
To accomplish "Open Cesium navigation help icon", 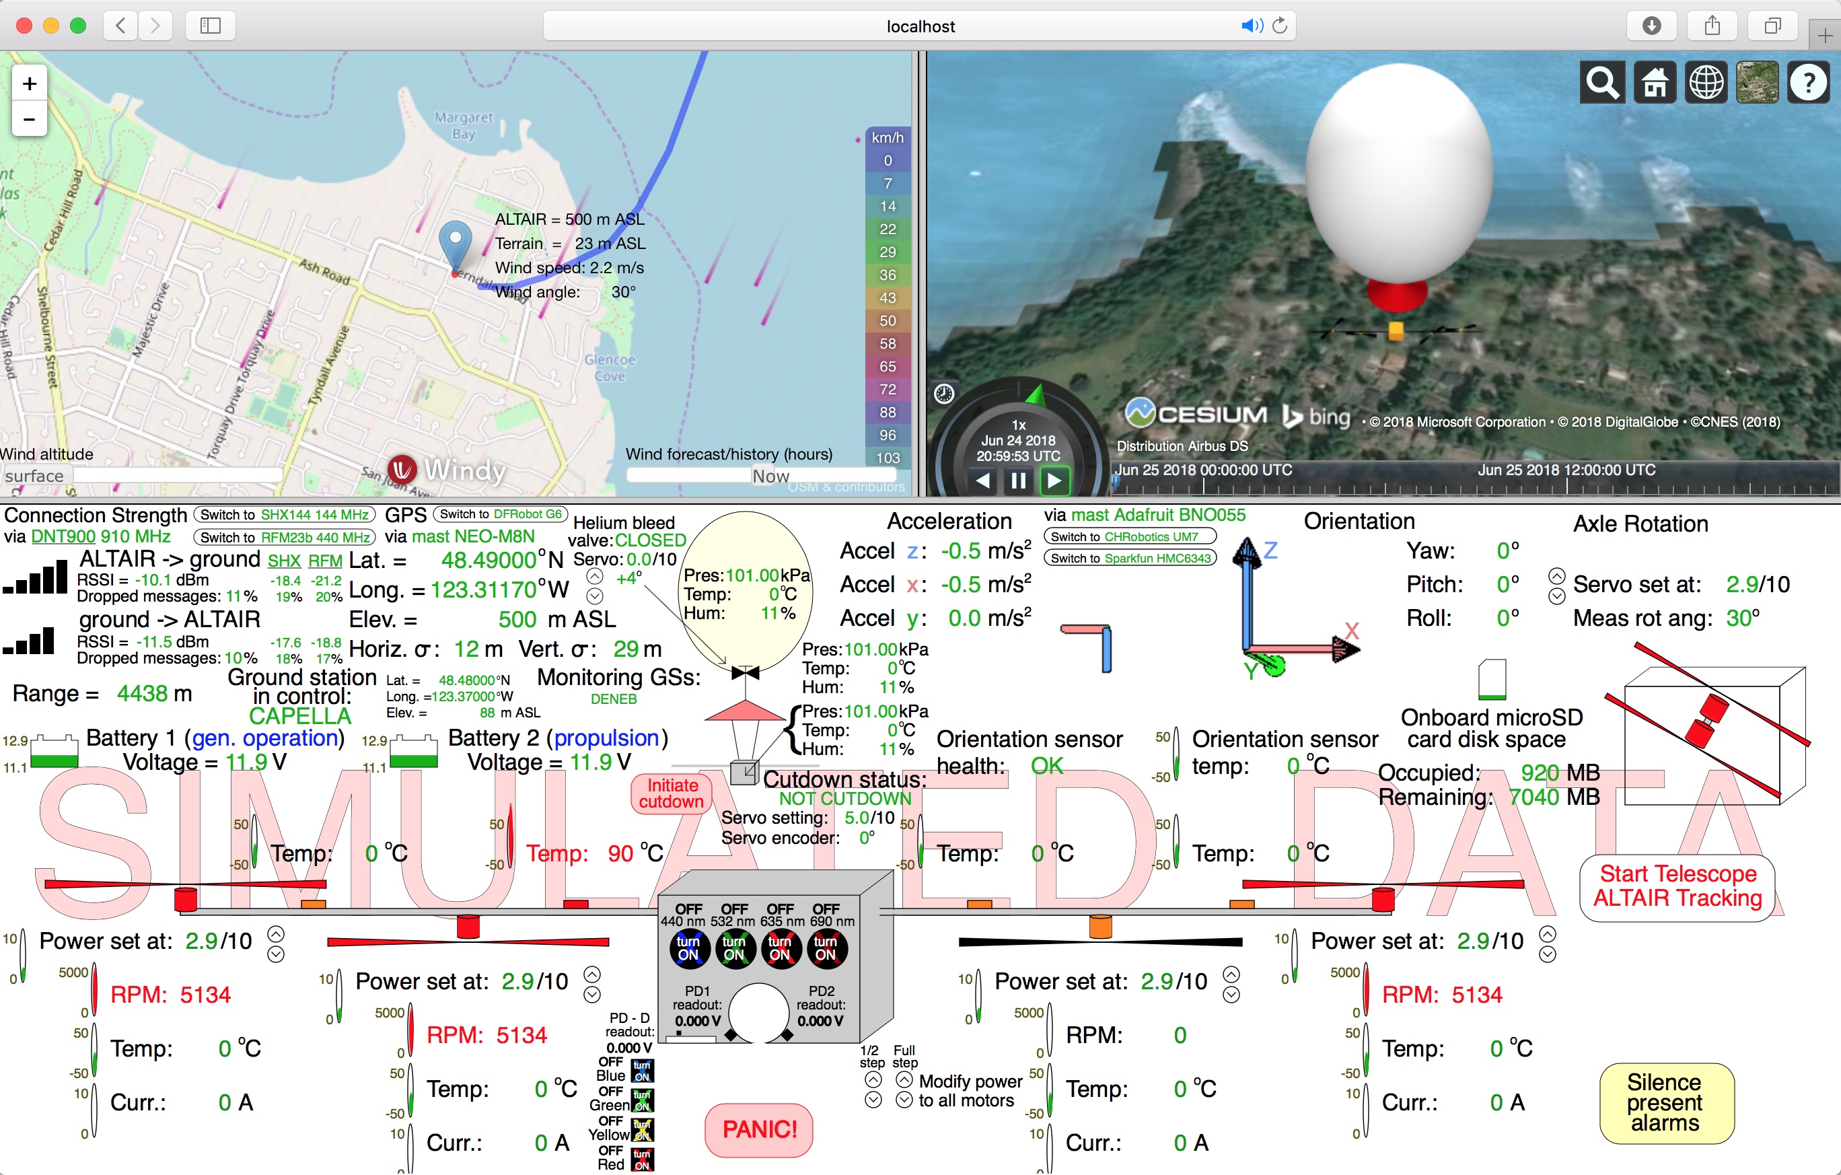I will pos(1808,82).
